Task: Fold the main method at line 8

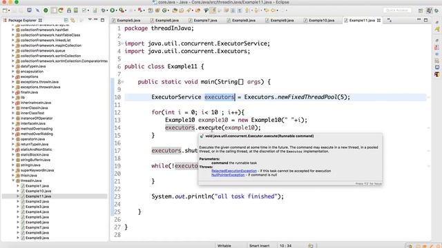Action: [122, 82]
